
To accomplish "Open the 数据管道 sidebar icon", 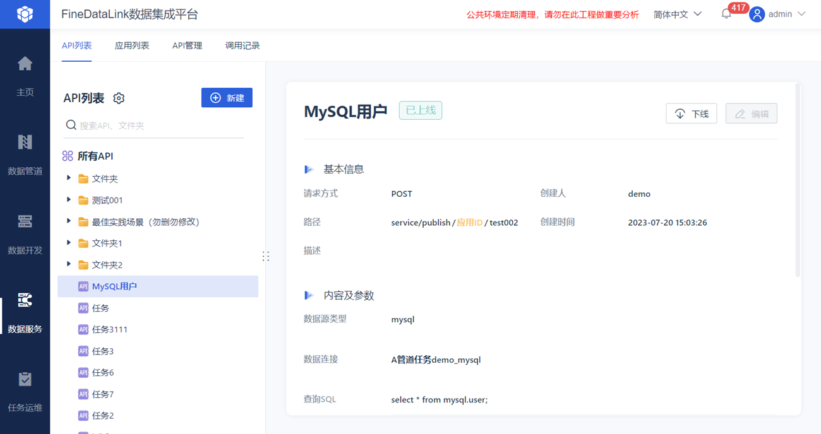I will (25, 142).
